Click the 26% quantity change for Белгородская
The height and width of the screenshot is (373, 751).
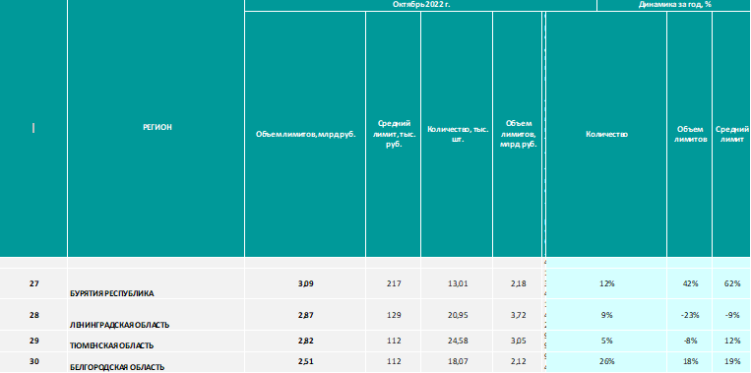click(606, 362)
